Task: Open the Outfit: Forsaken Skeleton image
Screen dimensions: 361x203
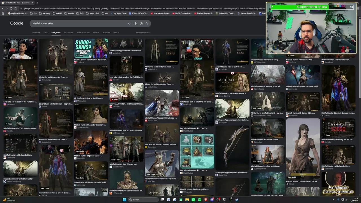Action: 56,57
